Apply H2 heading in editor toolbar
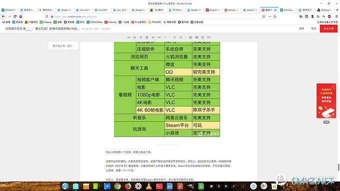This screenshot has height=191, width=340. pos(135,37)
